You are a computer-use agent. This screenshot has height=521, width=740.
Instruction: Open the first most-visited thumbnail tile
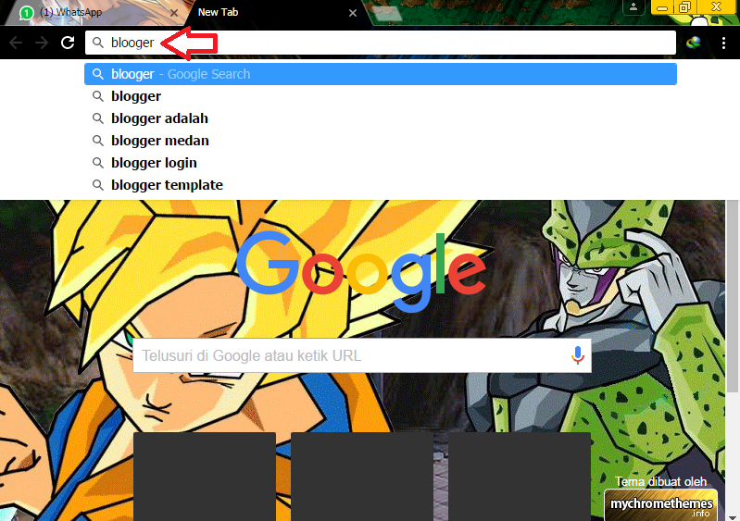coord(205,477)
